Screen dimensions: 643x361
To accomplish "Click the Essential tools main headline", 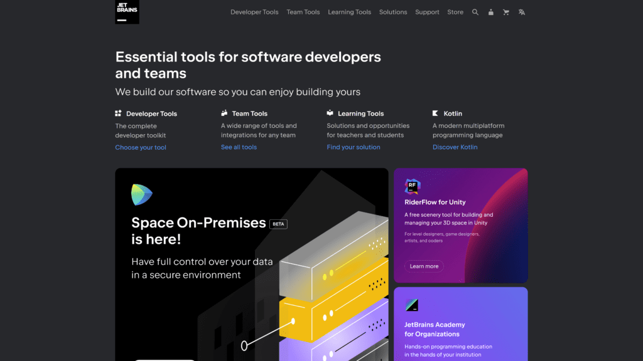I will pos(248,65).
